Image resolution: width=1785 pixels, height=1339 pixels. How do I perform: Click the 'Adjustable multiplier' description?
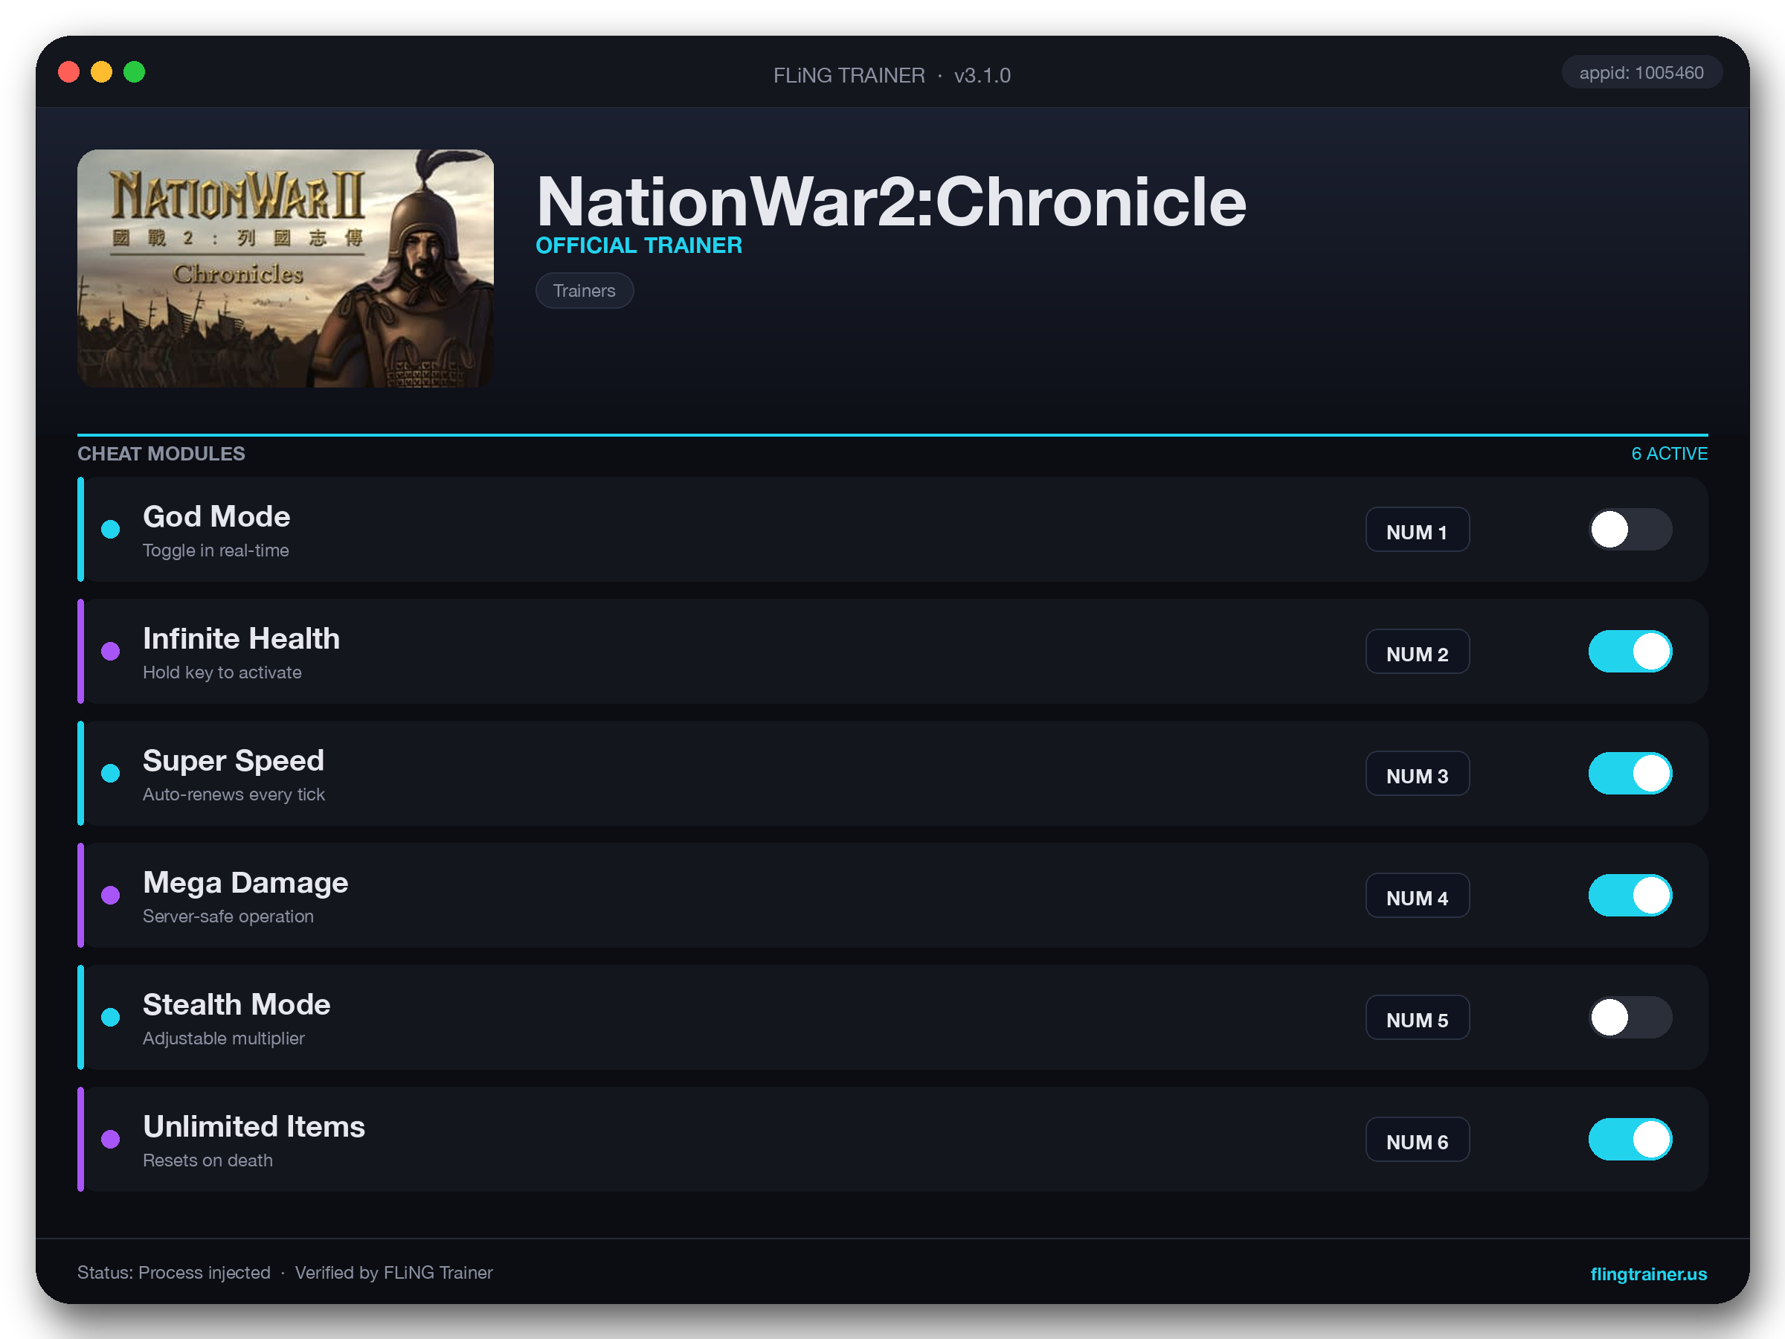(x=224, y=1038)
